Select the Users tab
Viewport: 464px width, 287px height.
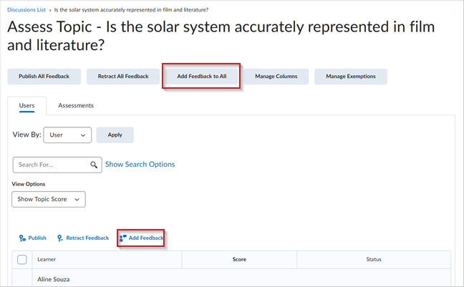(26, 105)
